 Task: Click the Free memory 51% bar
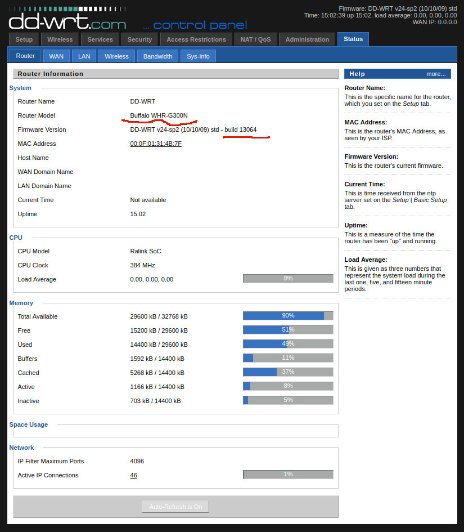[288, 330]
